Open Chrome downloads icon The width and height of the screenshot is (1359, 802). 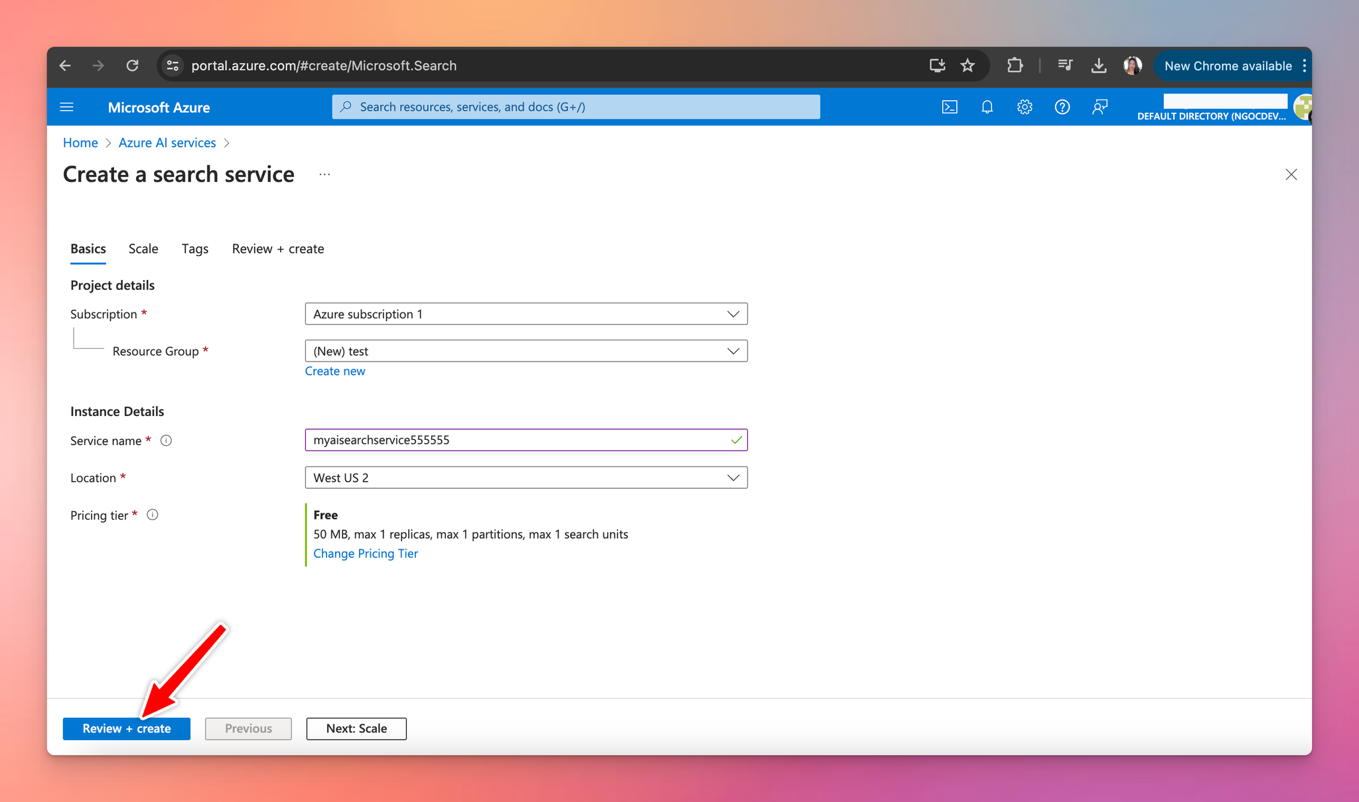(1099, 66)
